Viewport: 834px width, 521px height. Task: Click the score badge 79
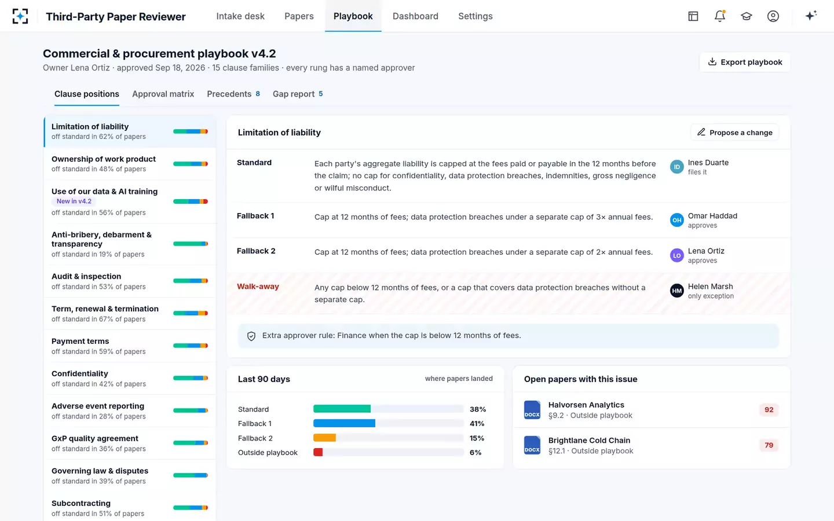[769, 445]
